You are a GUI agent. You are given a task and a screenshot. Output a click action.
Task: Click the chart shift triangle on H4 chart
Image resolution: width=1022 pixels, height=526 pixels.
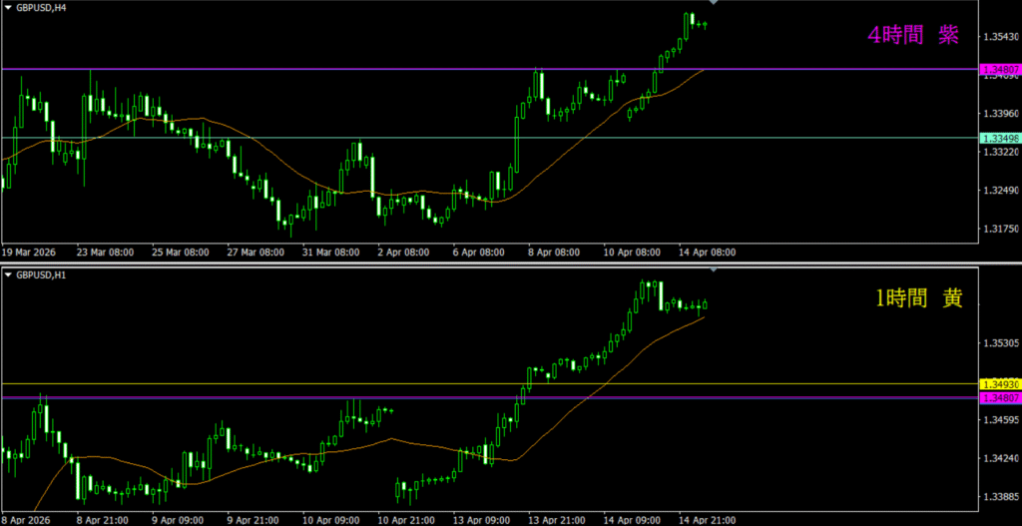(x=714, y=3)
